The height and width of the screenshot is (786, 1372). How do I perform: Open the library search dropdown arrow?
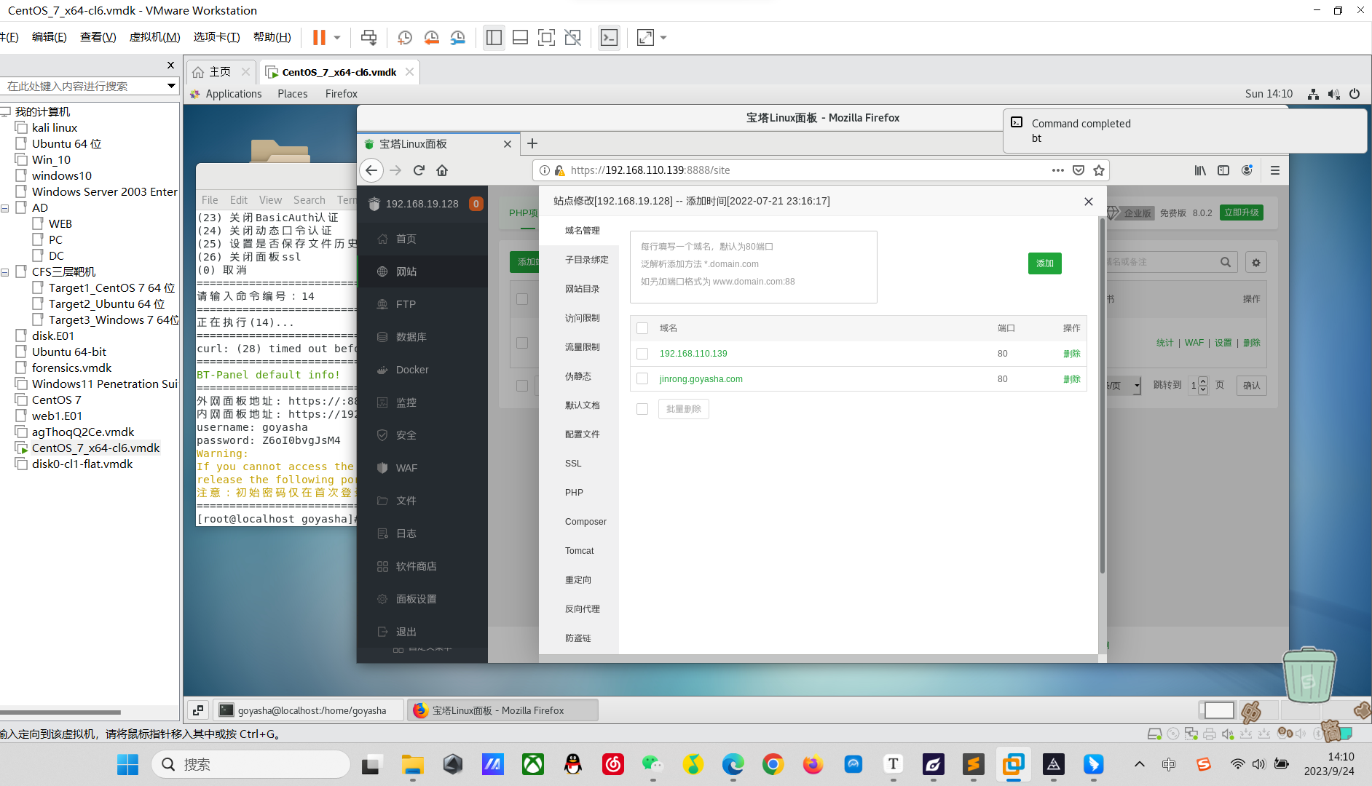point(171,86)
